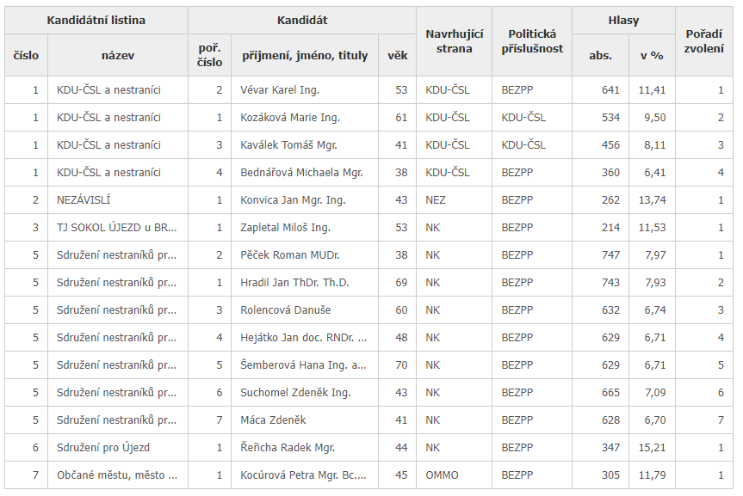Click the 'Pořadí zvolení' column header

(x=703, y=41)
